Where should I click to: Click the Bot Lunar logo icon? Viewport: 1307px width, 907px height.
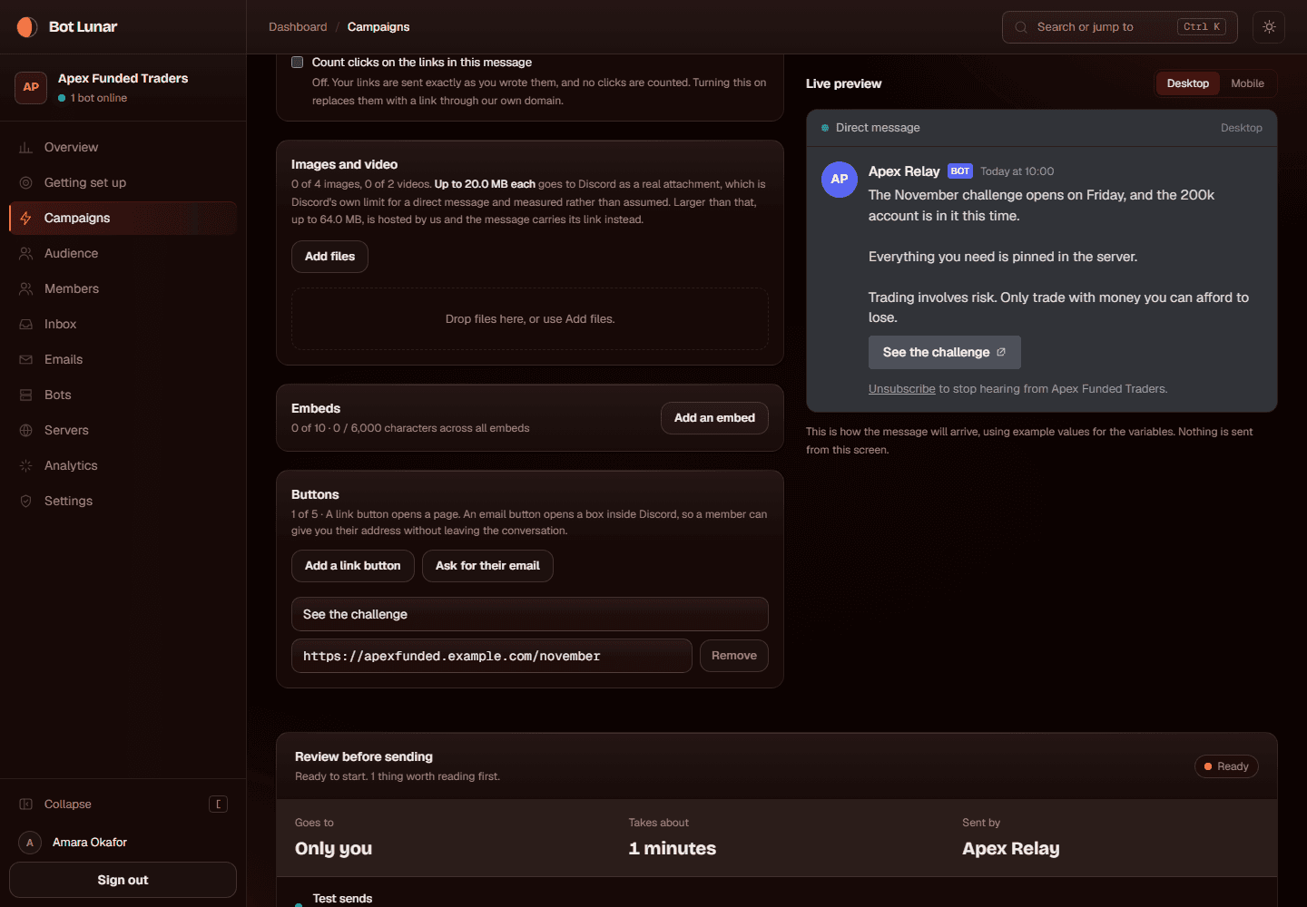(x=27, y=27)
